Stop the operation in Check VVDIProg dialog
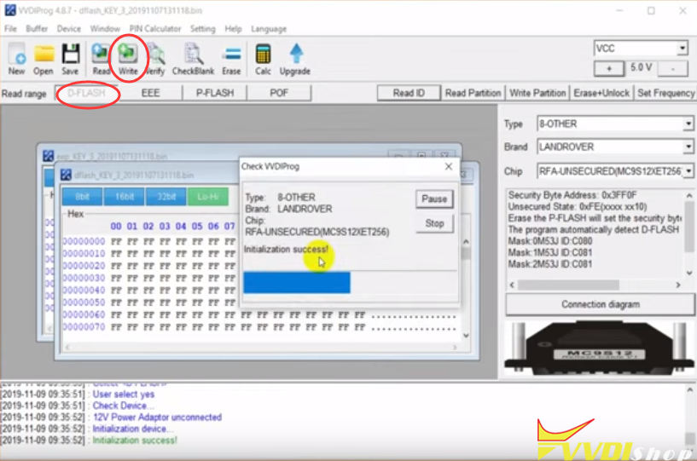The image size is (697, 461). coord(434,223)
